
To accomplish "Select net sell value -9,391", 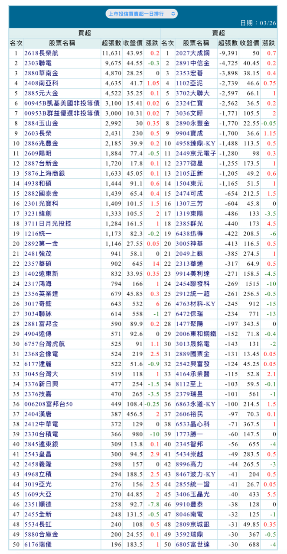I will point(228,53).
